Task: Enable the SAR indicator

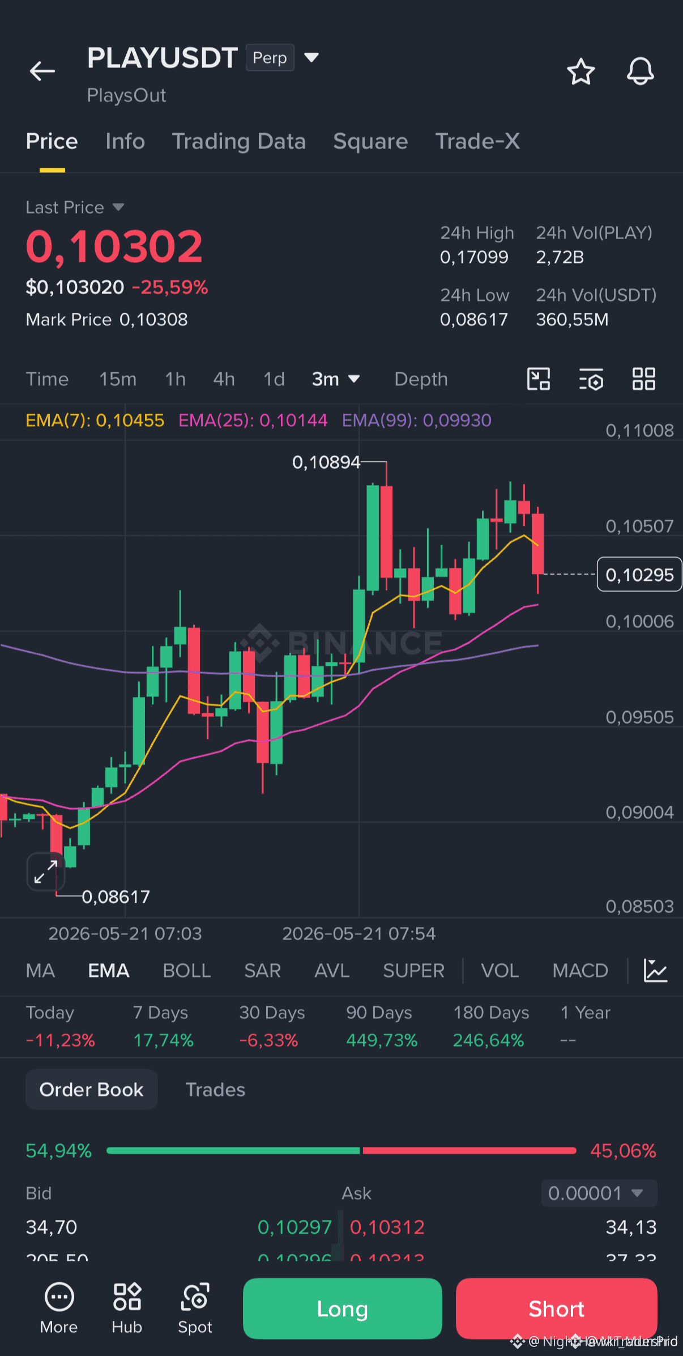Action: coord(263,971)
